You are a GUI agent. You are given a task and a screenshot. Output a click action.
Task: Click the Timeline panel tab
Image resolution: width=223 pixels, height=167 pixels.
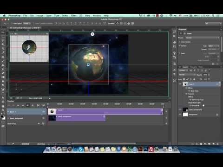11,101
